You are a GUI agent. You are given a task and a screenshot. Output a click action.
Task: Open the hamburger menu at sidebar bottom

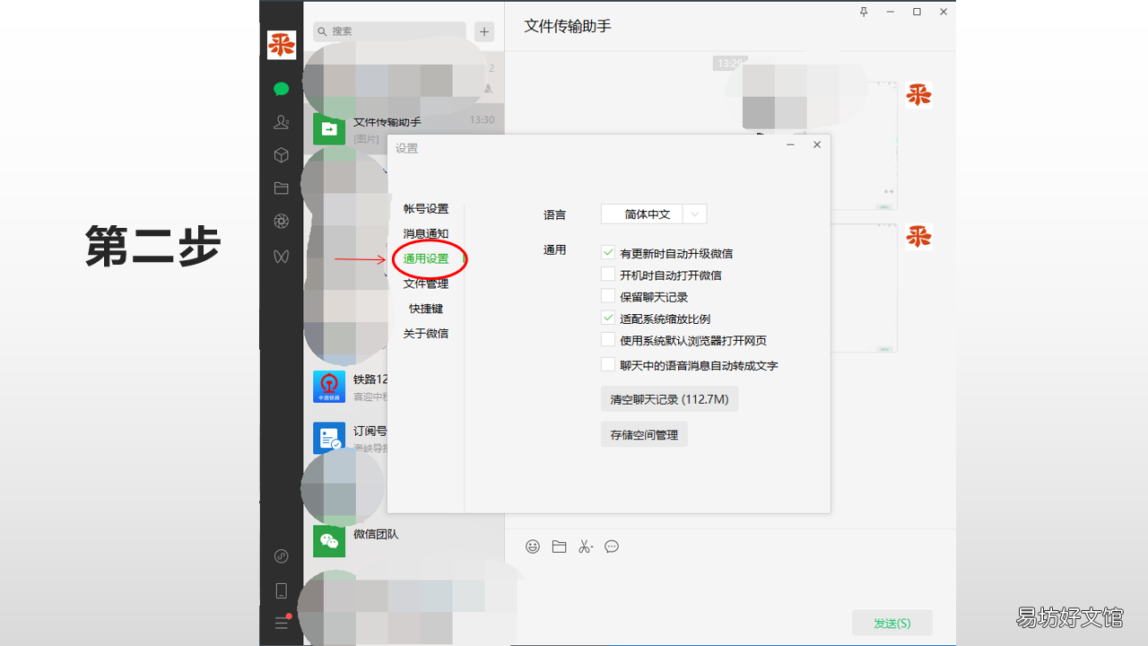pos(282,624)
